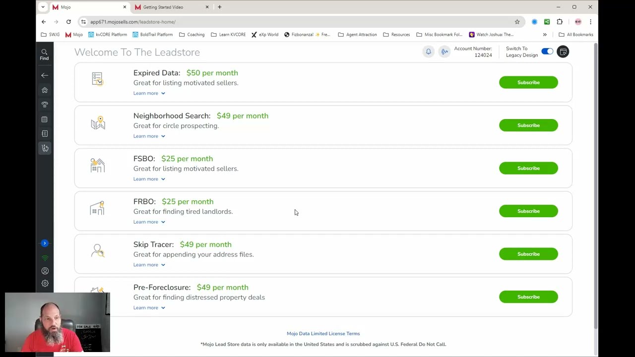635x357 pixels.
Task: Open the Chrome three-dot menu
Action: point(590,22)
